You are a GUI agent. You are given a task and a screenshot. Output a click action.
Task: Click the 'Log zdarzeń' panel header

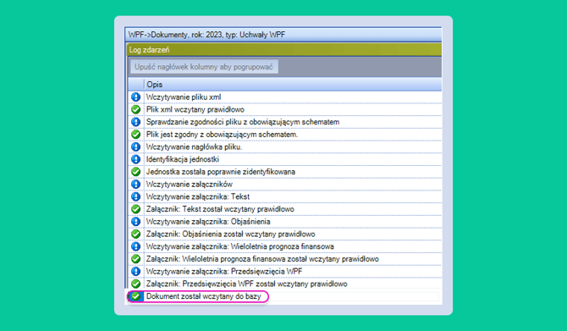pyautogui.click(x=284, y=50)
